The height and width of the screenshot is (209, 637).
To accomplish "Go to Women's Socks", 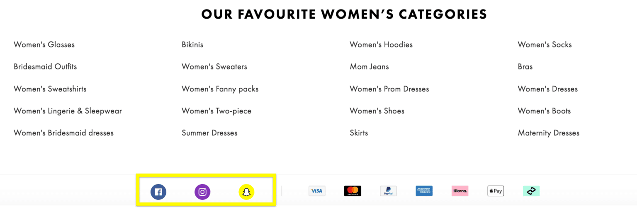I will [x=545, y=45].
